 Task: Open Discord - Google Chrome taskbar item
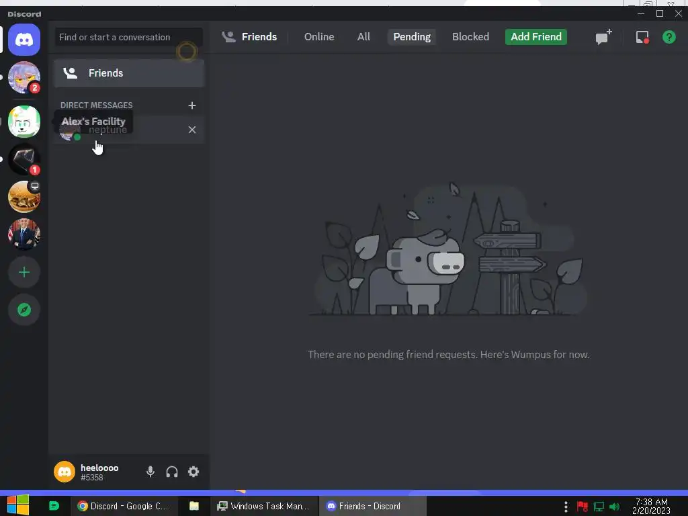(x=124, y=506)
